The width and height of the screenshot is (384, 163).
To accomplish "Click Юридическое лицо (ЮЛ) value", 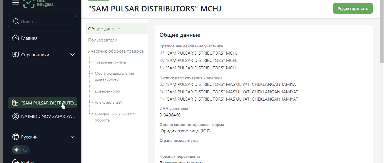I will [x=185, y=131].
